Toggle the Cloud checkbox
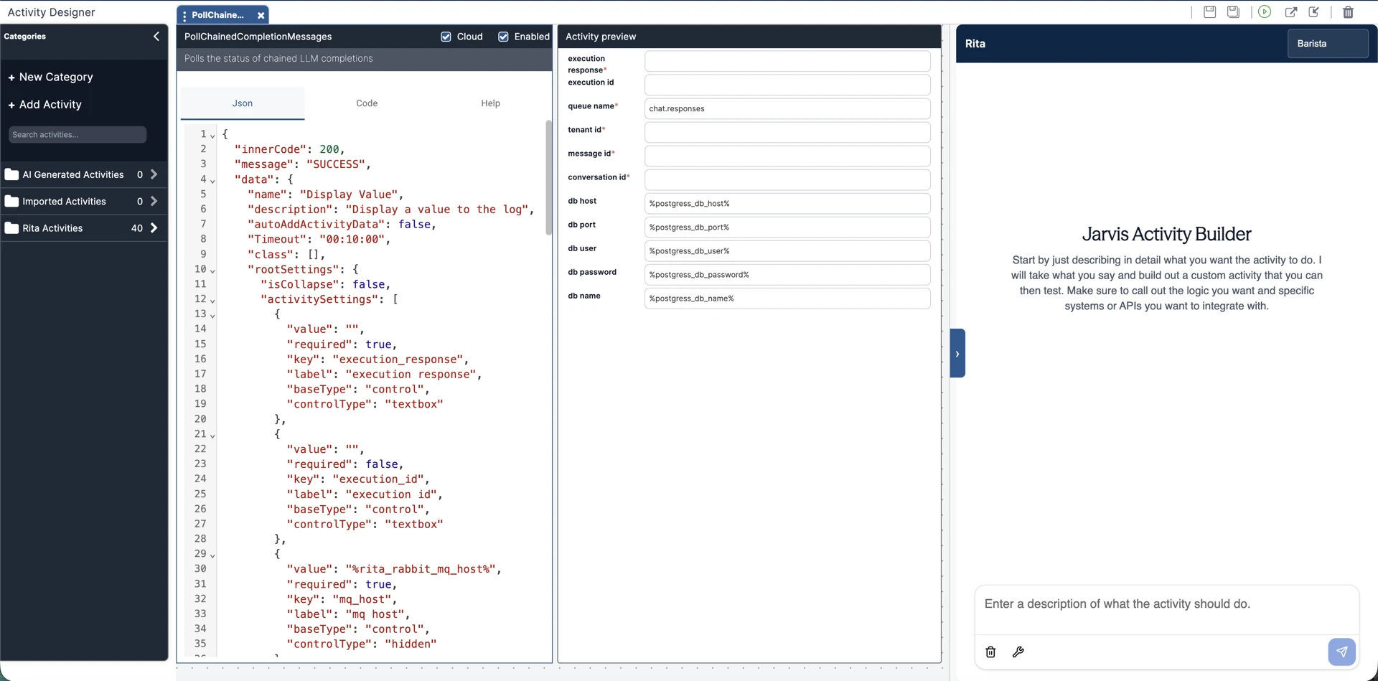 [x=446, y=37]
